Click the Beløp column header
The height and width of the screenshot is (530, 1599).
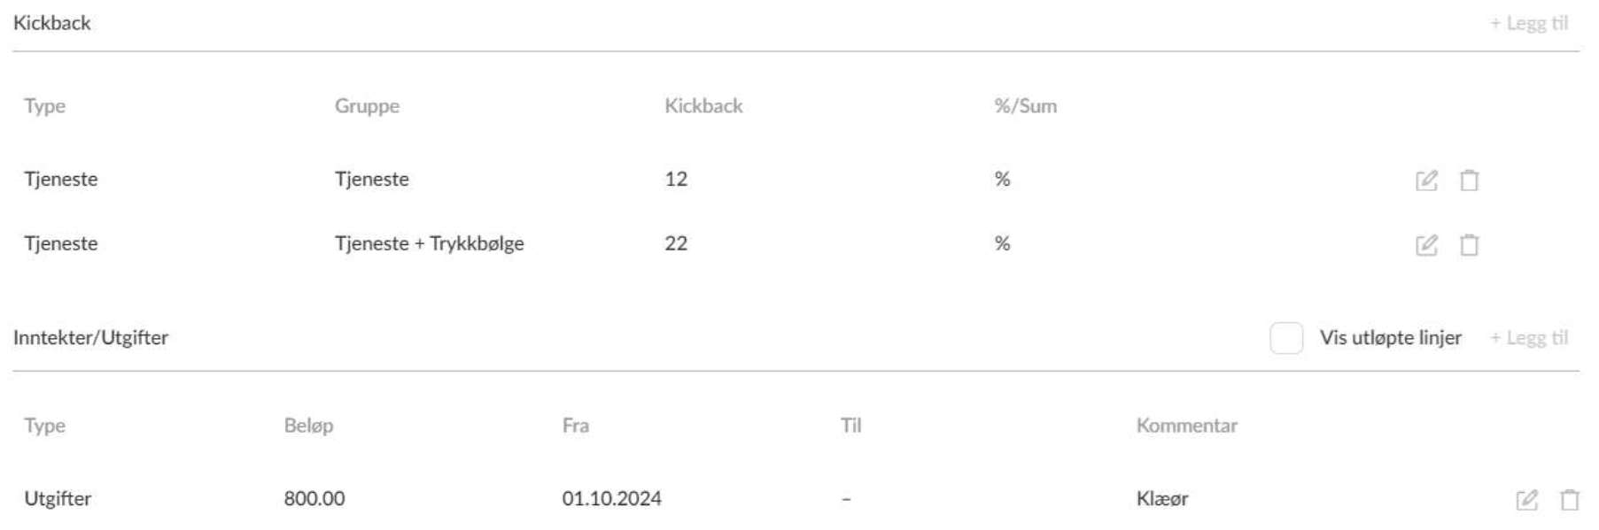pyautogui.click(x=308, y=426)
